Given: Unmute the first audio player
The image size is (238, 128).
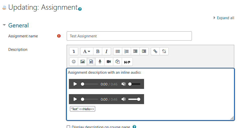Looking at the screenshot, I should click(124, 84).
